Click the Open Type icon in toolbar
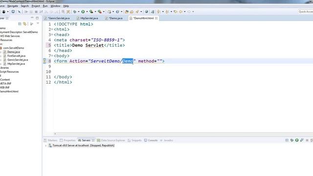 click(127, 12)
